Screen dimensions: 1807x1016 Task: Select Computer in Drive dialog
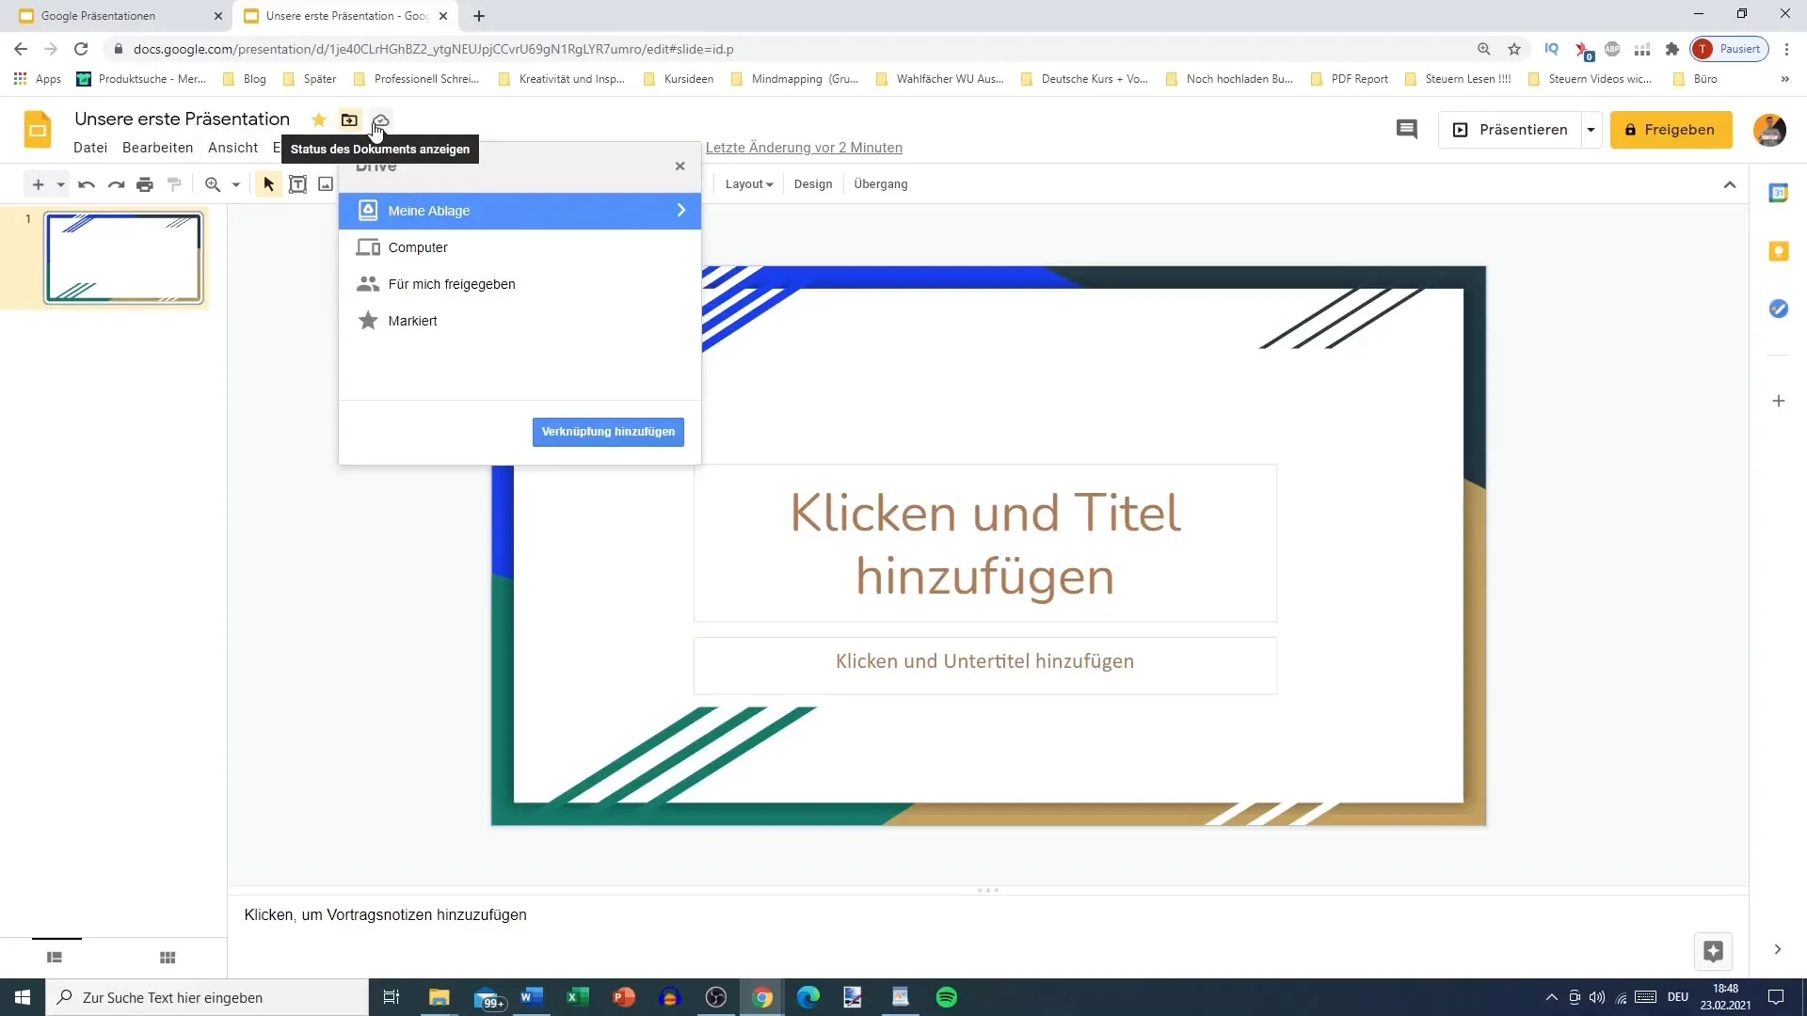[x=520, y=247]
